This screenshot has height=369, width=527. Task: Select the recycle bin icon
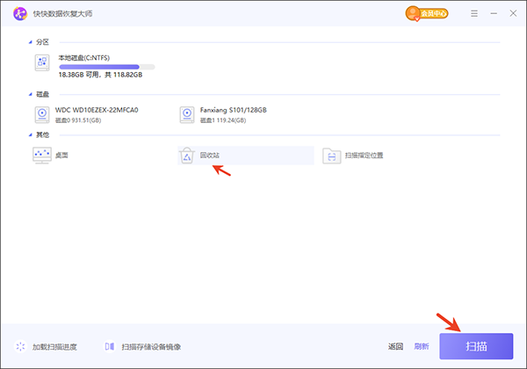click(187, 156)
